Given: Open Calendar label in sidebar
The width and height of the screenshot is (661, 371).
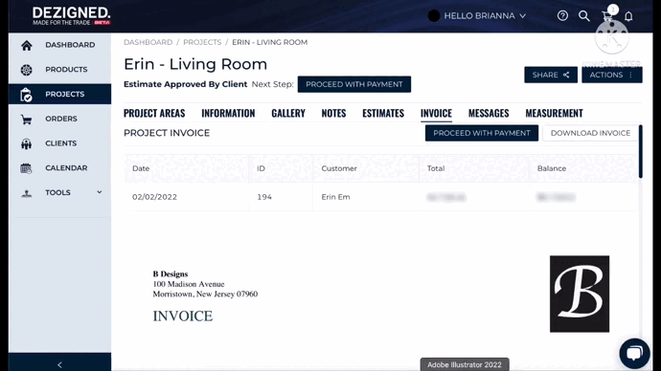Looking at the screenshot, I should 66,168.
